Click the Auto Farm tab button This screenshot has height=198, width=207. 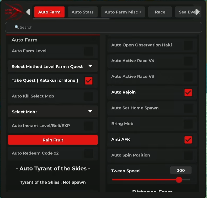coord(49,12)
